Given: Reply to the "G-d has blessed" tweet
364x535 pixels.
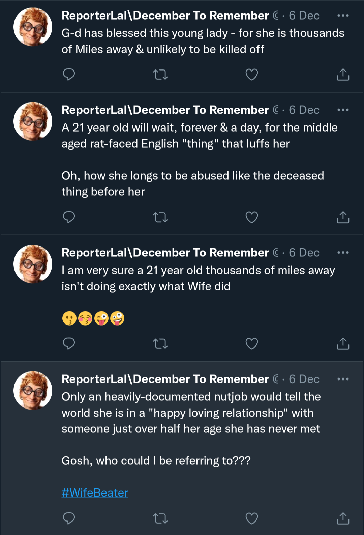Looking at the screenshot, I should coord(69,74).
